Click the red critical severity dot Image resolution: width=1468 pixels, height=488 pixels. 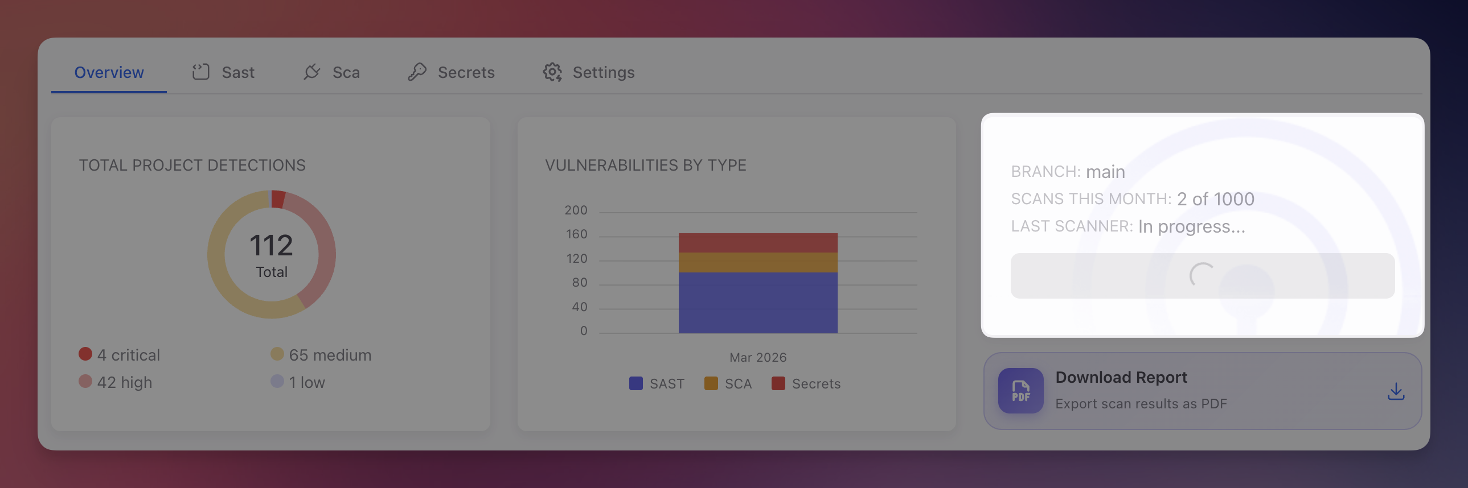85,354
